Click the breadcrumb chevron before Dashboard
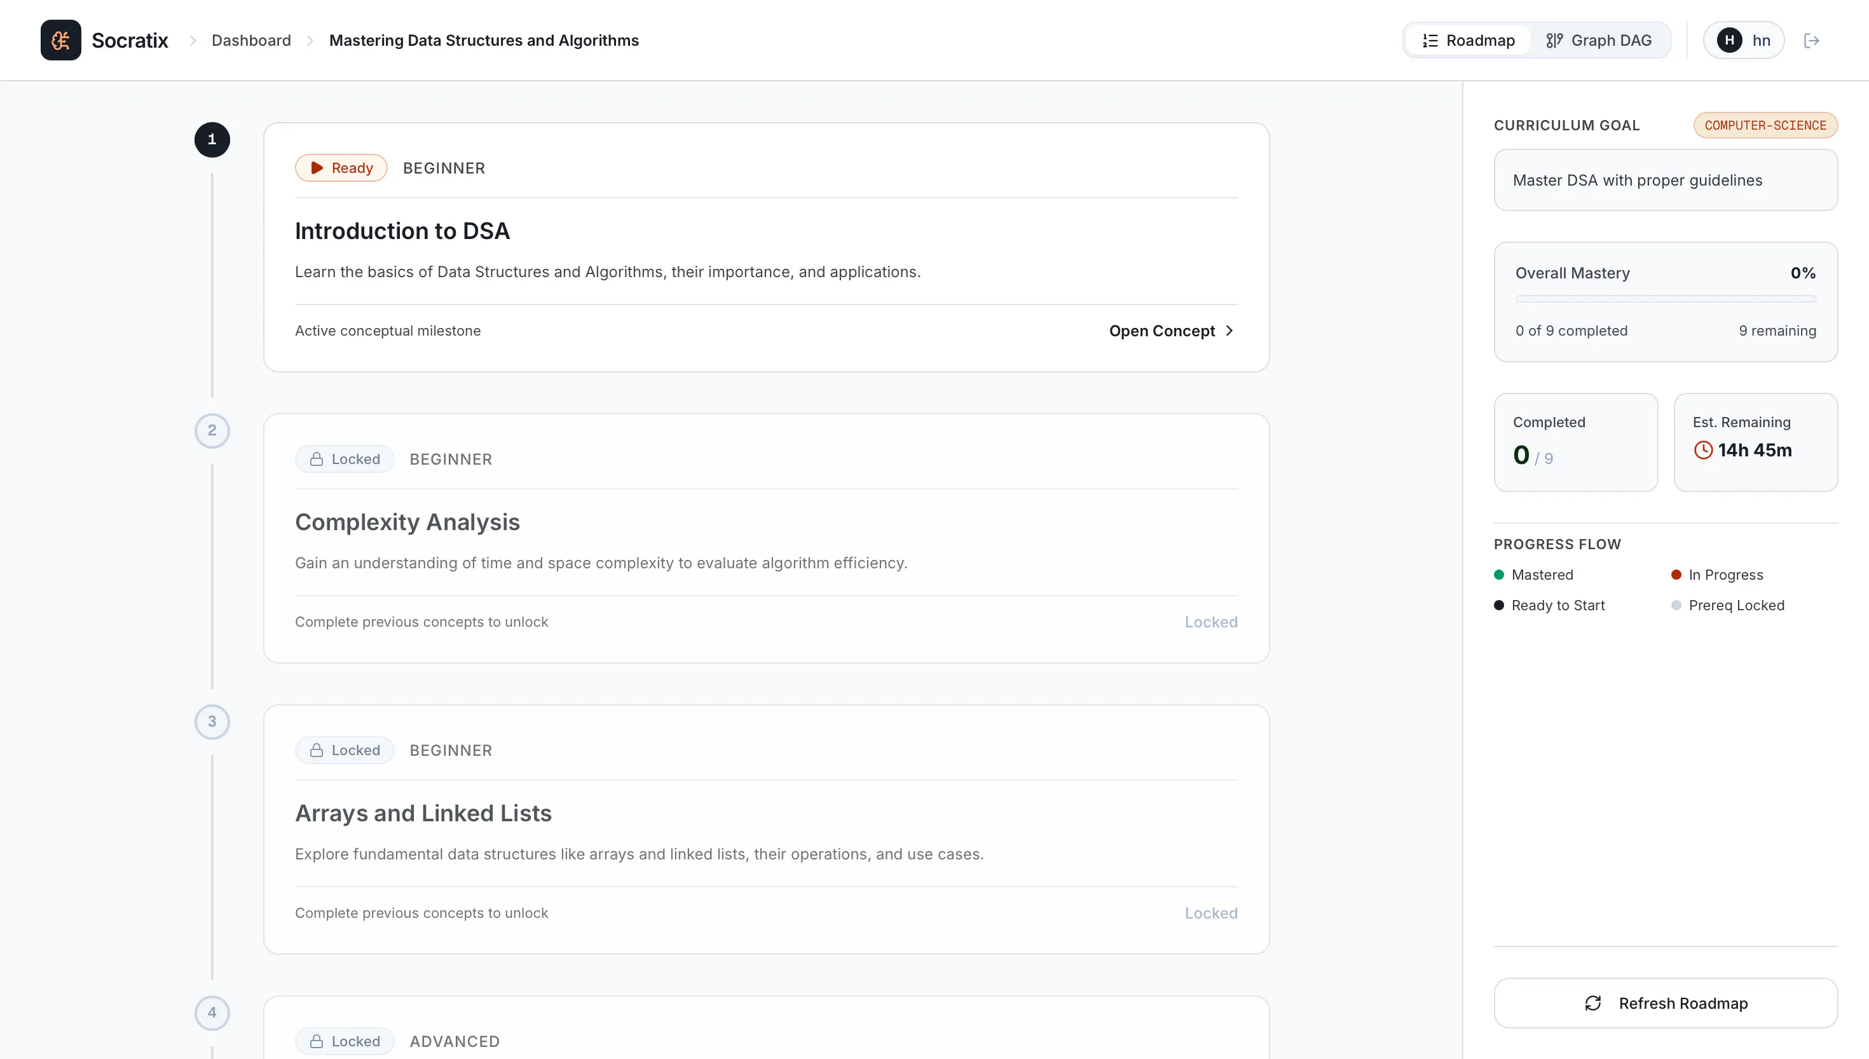 pos(193,41)
